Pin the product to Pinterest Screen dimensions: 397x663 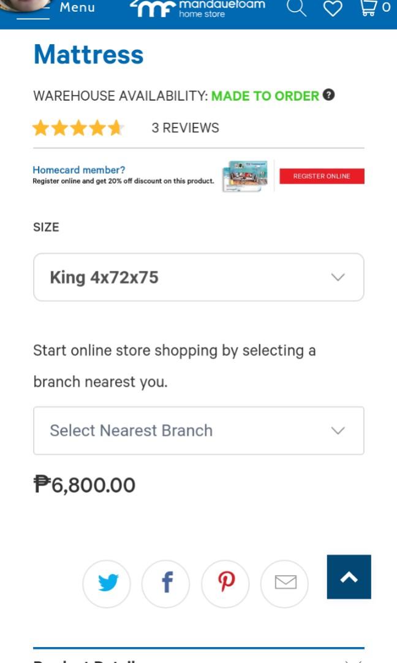[x=225, y=584]
